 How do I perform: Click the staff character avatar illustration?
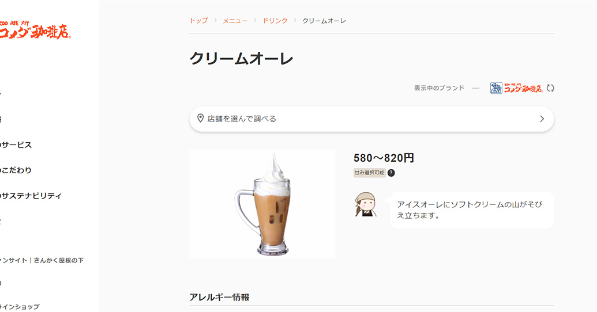[366, 204]
